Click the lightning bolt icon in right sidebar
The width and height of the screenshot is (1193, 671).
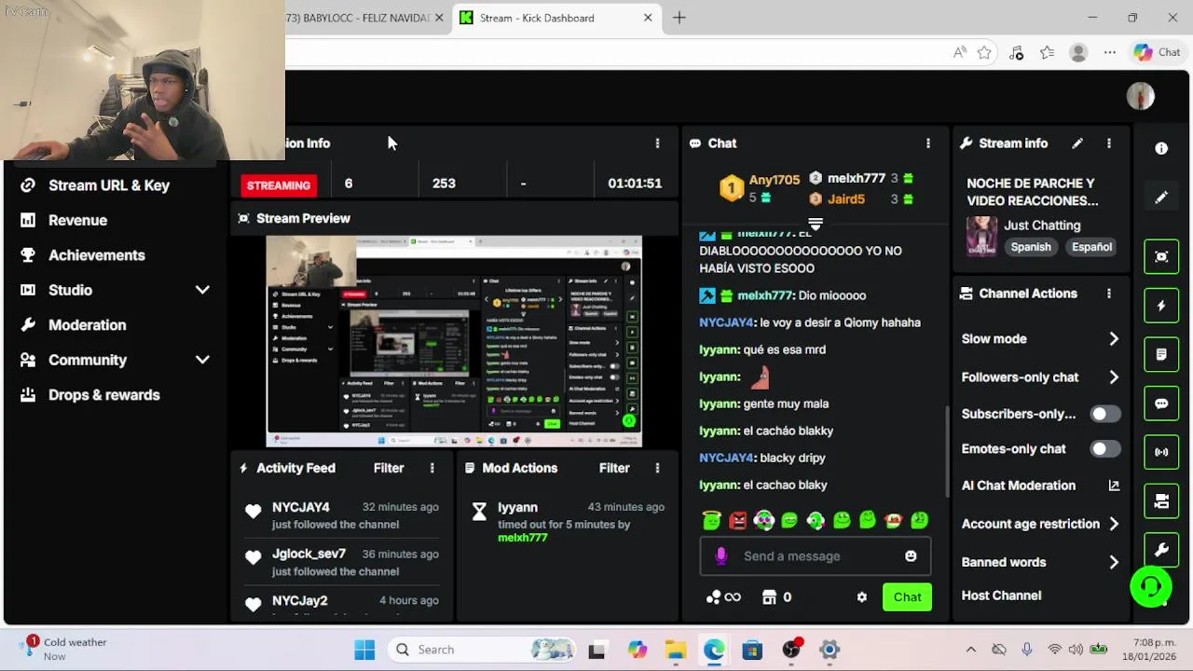tap(1161, 306)
